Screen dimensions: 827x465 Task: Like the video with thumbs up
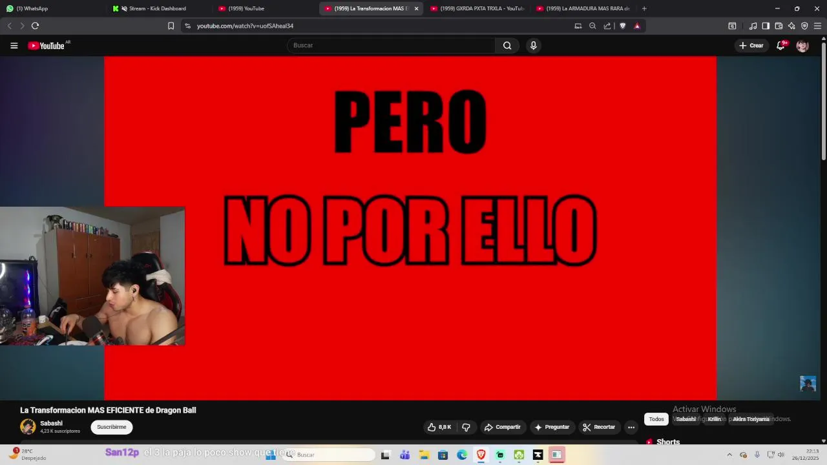439,427
